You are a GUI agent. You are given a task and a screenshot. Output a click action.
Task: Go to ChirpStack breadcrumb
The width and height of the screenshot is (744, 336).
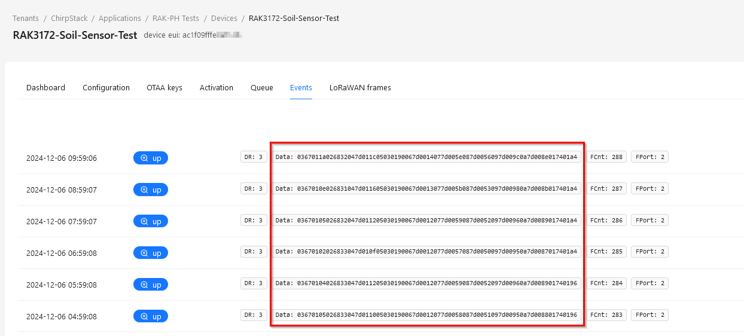[69, 19]
